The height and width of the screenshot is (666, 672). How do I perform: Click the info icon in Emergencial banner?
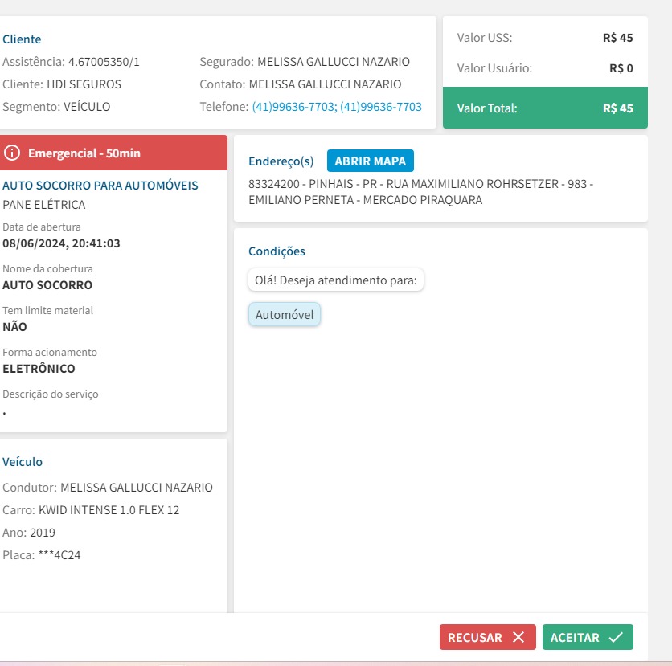click(x=12, y=153)
